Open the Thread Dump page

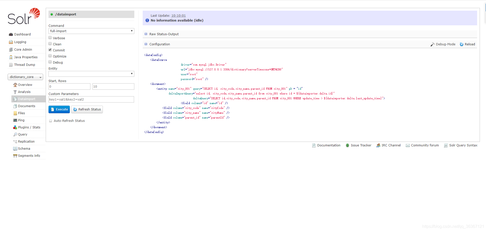pyautogui.click(x=25, y=65)
